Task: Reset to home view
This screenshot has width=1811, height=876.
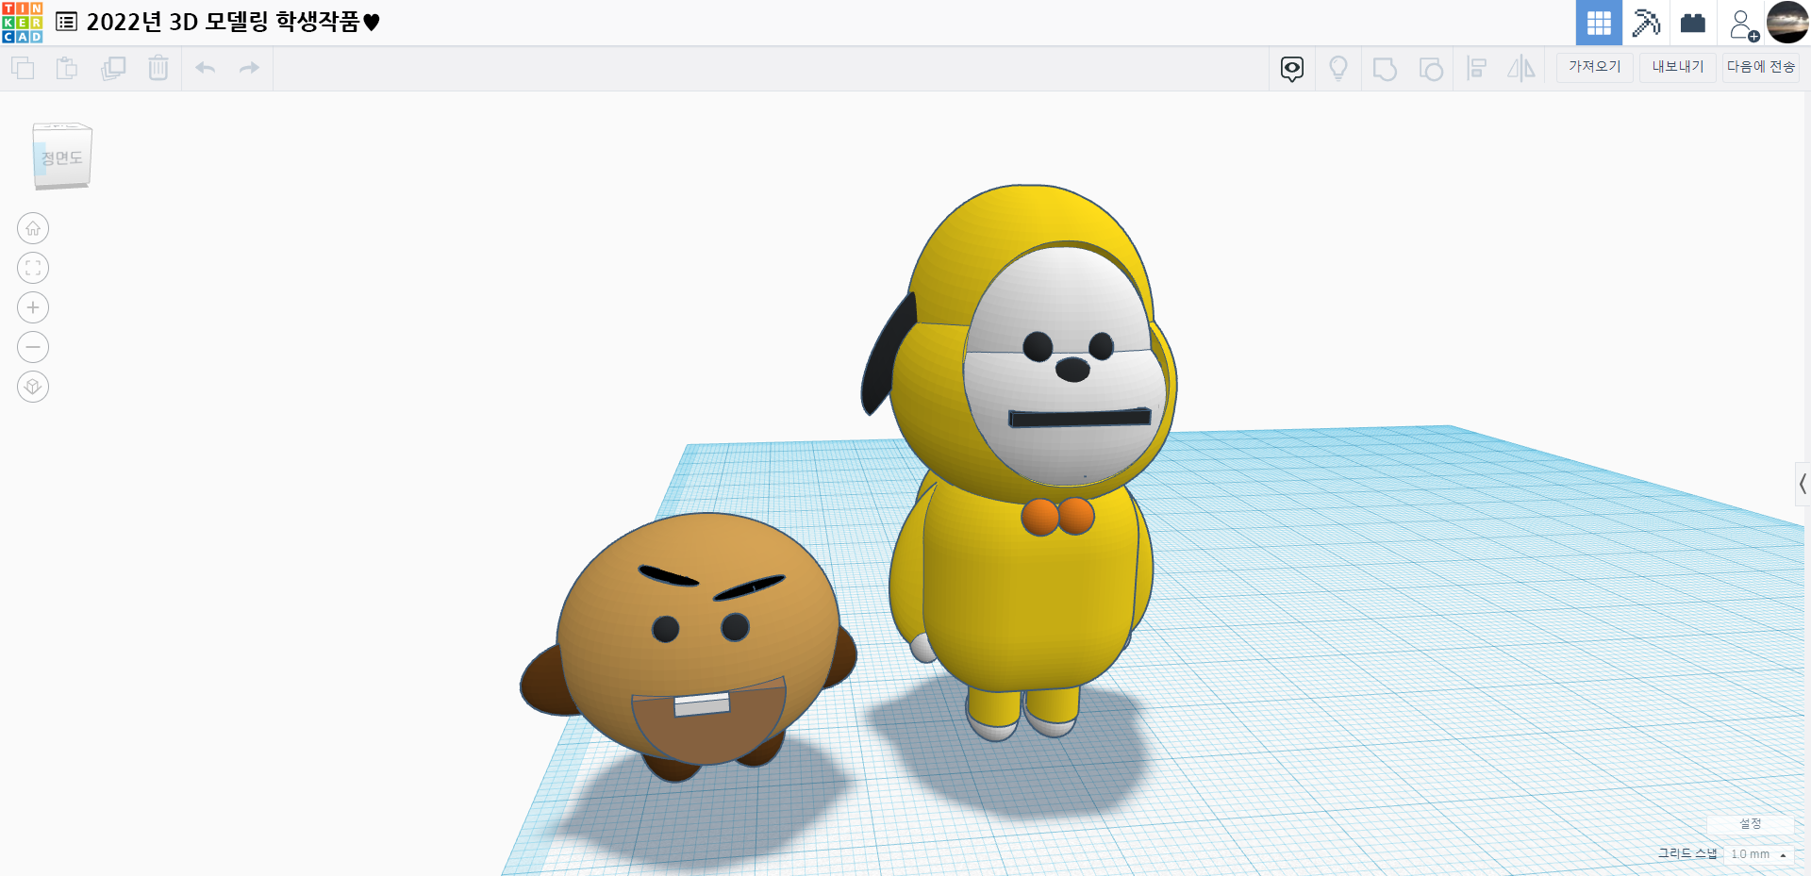Action: (x=33, y=228)
